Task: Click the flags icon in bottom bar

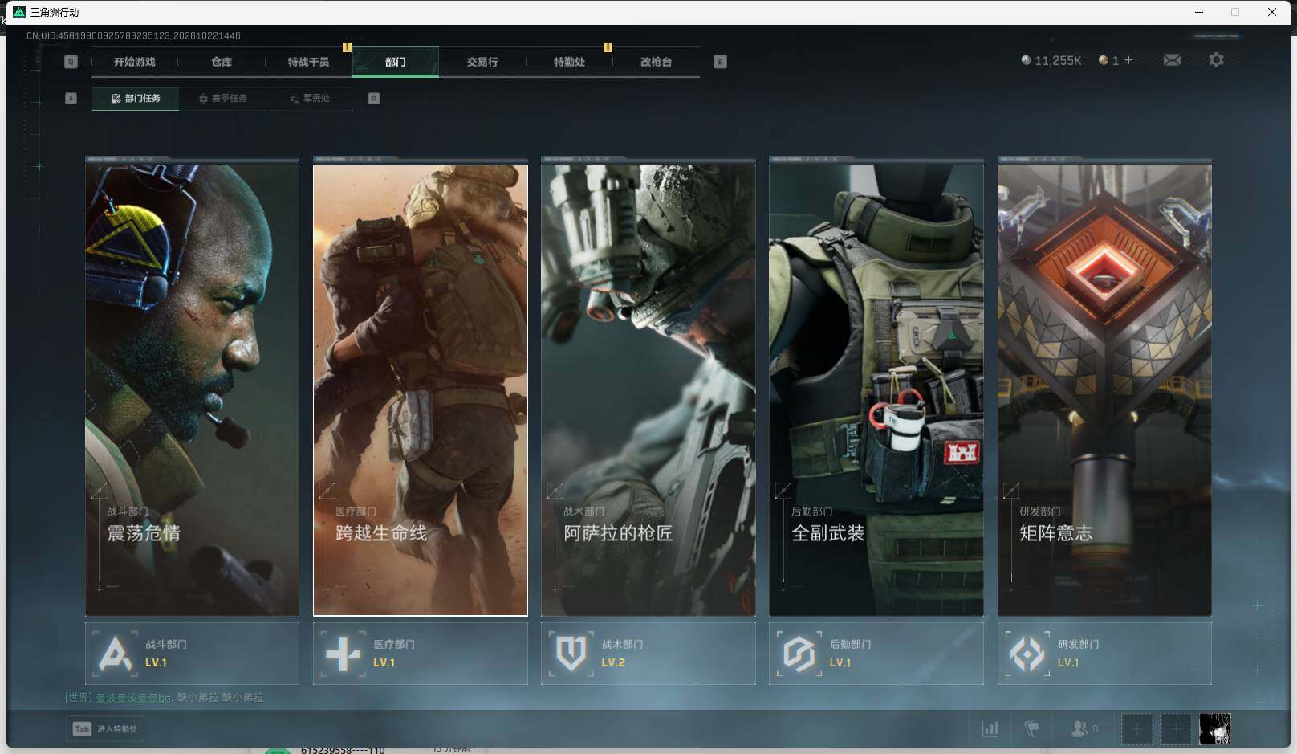Action: click(x=1032, y=729)
